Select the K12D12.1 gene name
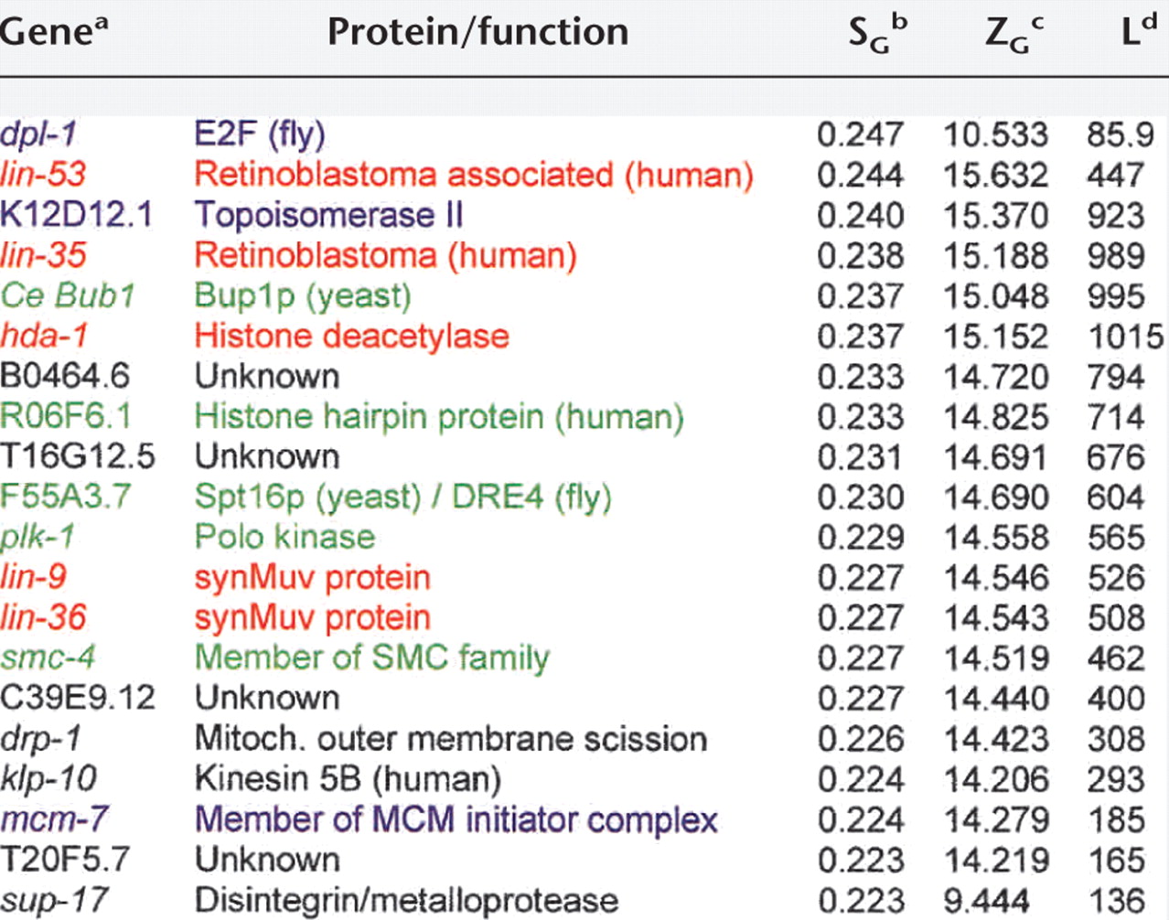Viewport: 1169px width, 920px height. point(77,215)
